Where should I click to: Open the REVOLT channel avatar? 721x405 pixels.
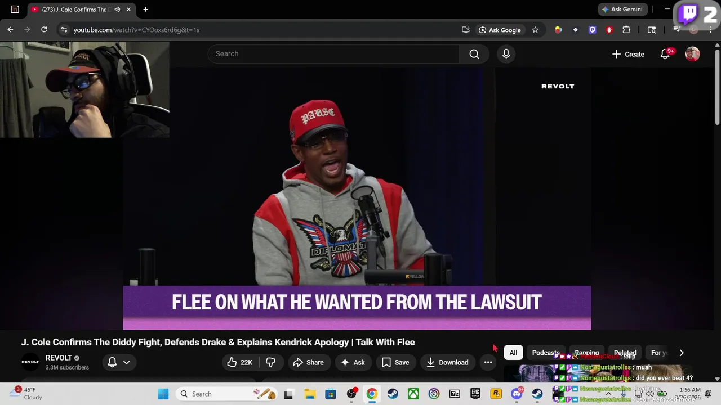[x=30, y=362]
